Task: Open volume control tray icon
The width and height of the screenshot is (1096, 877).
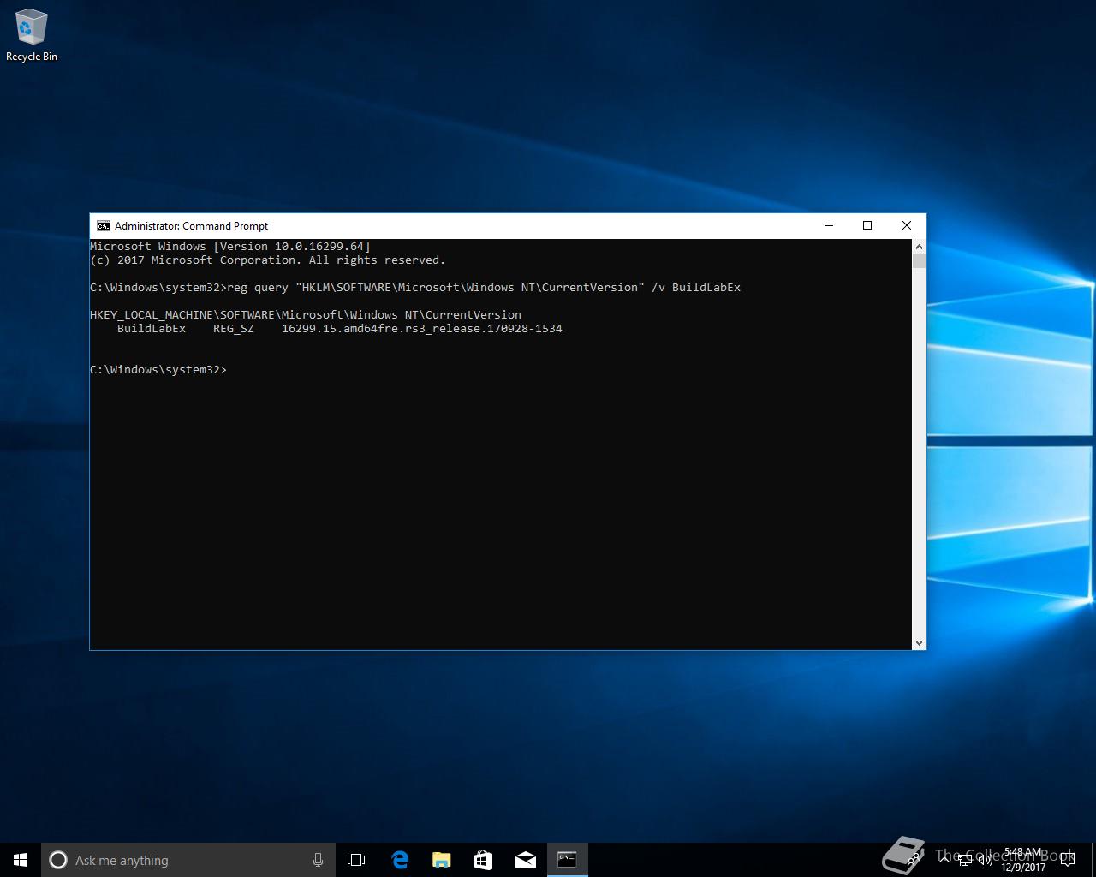Action: 986,860
